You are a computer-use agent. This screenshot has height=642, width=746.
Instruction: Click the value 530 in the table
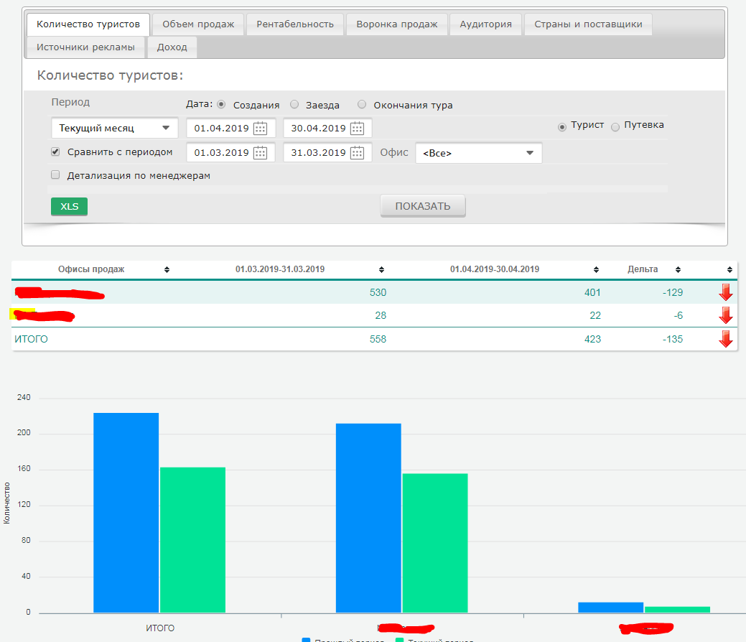(x=378, y=293)
